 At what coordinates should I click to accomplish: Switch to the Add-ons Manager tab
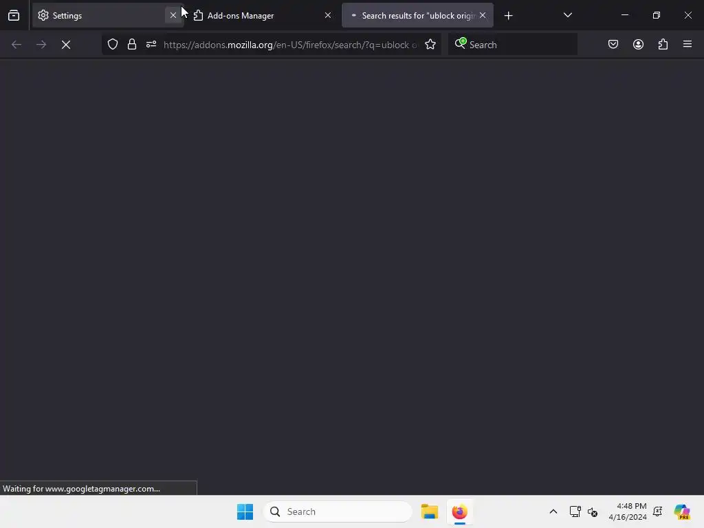pos(262,15)
